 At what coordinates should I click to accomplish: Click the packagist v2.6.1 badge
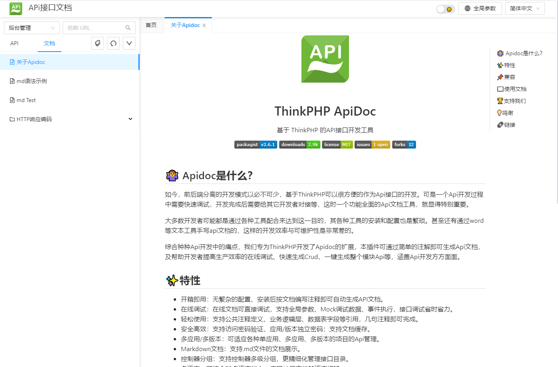coord(255,145)
